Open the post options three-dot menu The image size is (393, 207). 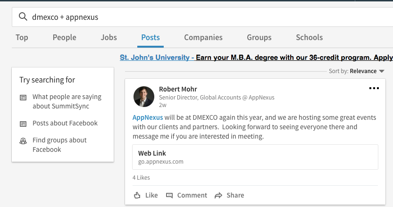click(374, 88)
